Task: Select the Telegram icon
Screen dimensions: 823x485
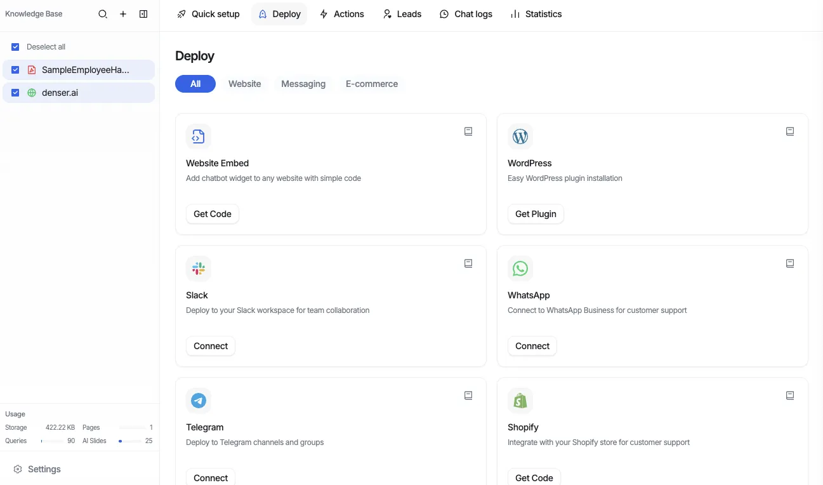Action: coord(199,400)
